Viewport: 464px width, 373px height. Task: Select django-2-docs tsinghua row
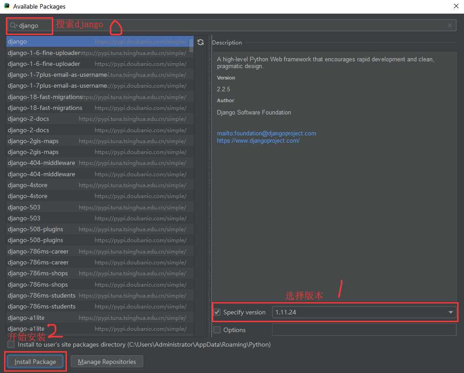point(100,119)
